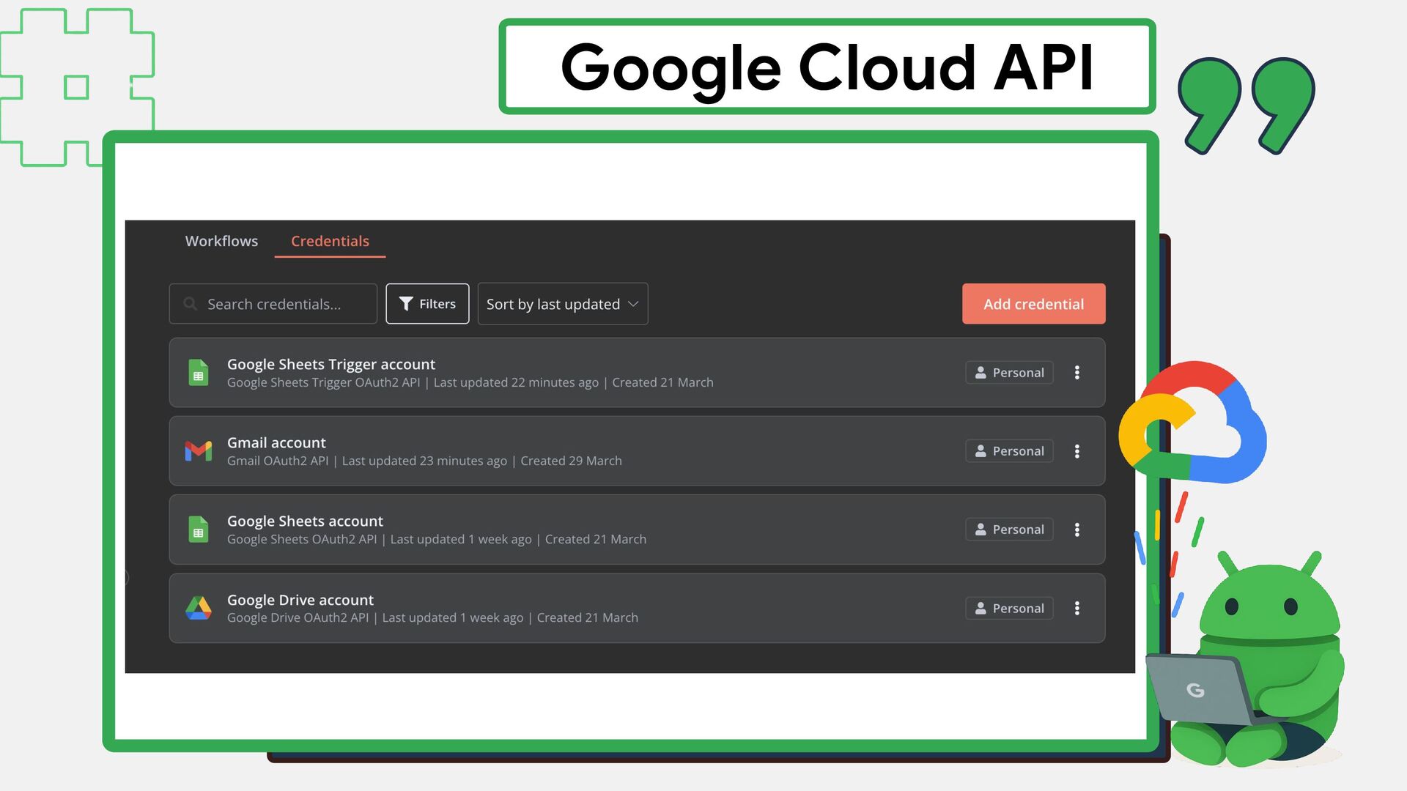Viewport: 1407px width, 791px height.
Task: Click 'Google Sheets Trigger OAuth2 API' details text
Action: (323, 382)
